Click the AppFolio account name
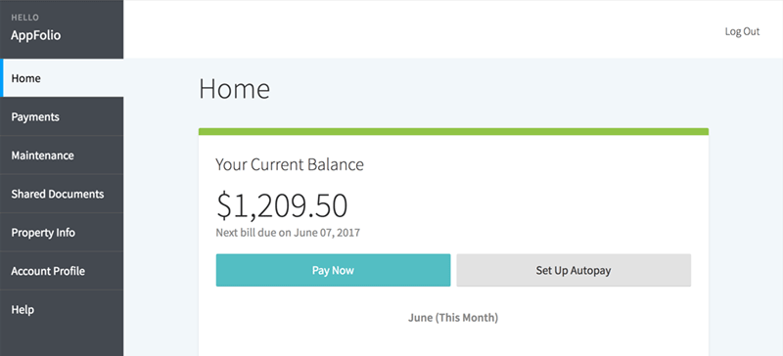The image size is (783, 356). tap(36, 36)
